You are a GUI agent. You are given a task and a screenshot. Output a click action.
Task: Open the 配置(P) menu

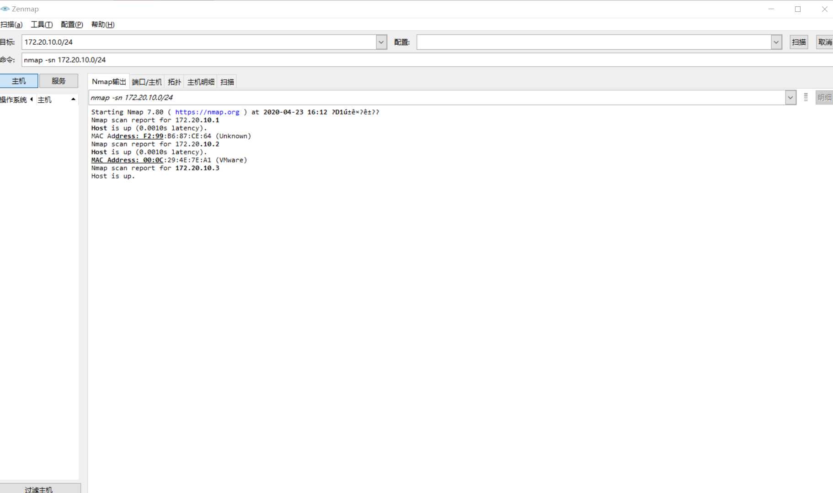(x=72, y=25)
